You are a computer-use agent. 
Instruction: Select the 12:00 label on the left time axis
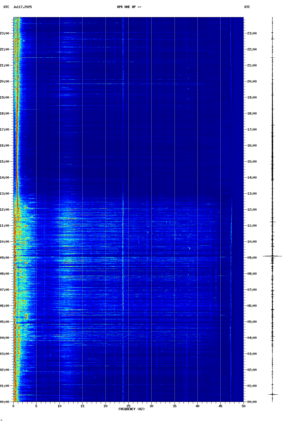point(5,210)
